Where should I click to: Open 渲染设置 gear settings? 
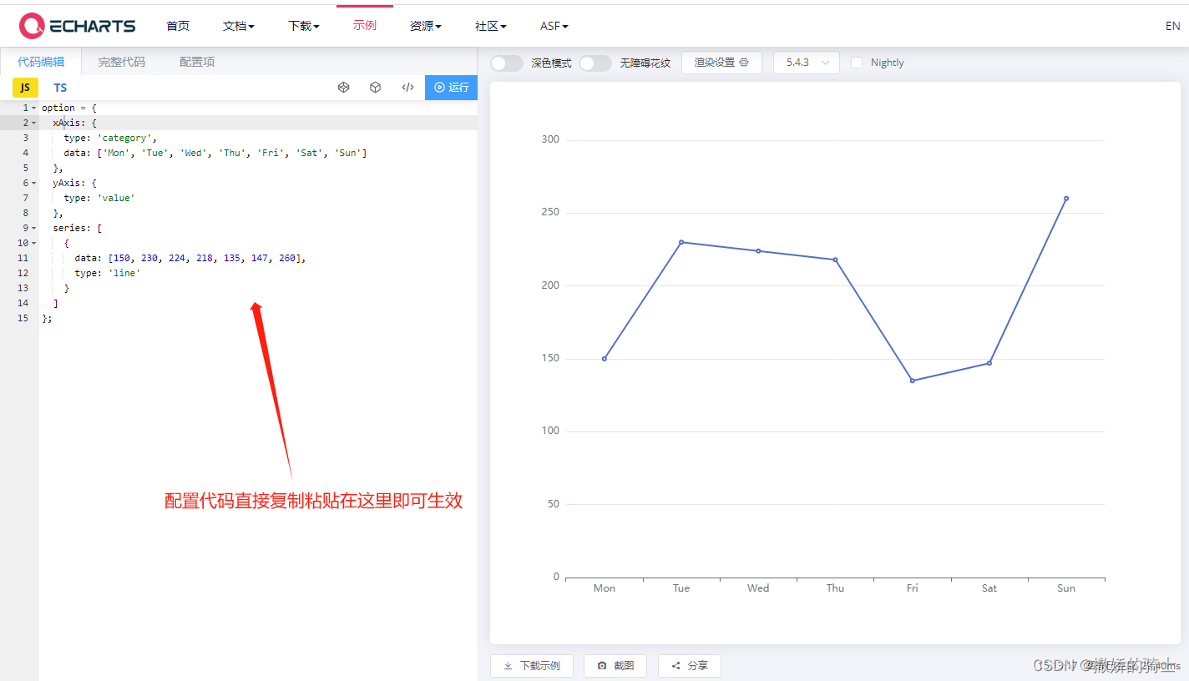pos(721,62)
